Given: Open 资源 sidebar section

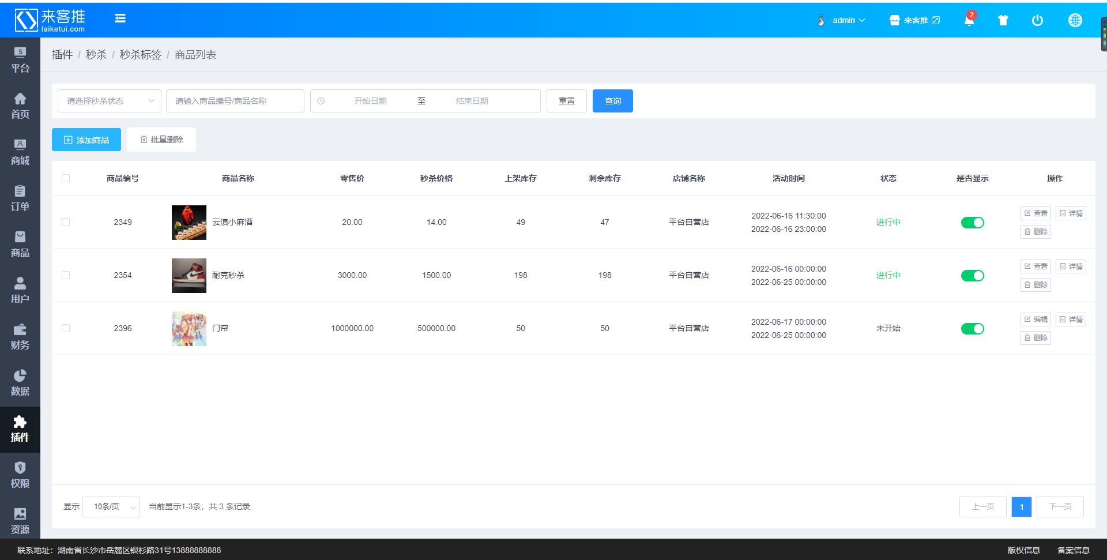Looking at the screenshot, I should click(20, 521).
